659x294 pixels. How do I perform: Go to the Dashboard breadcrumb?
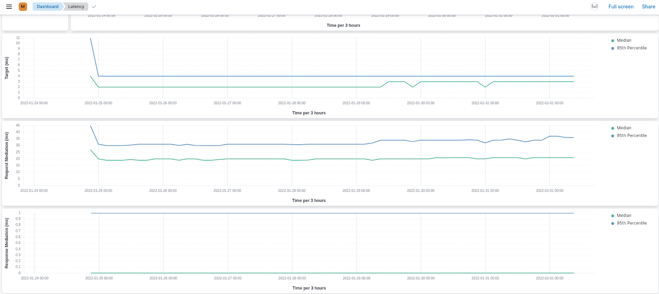(x=48, y=7)
